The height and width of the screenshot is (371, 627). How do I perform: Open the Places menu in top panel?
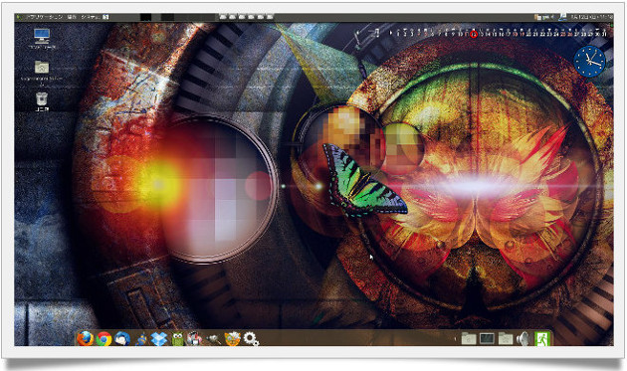72,17
